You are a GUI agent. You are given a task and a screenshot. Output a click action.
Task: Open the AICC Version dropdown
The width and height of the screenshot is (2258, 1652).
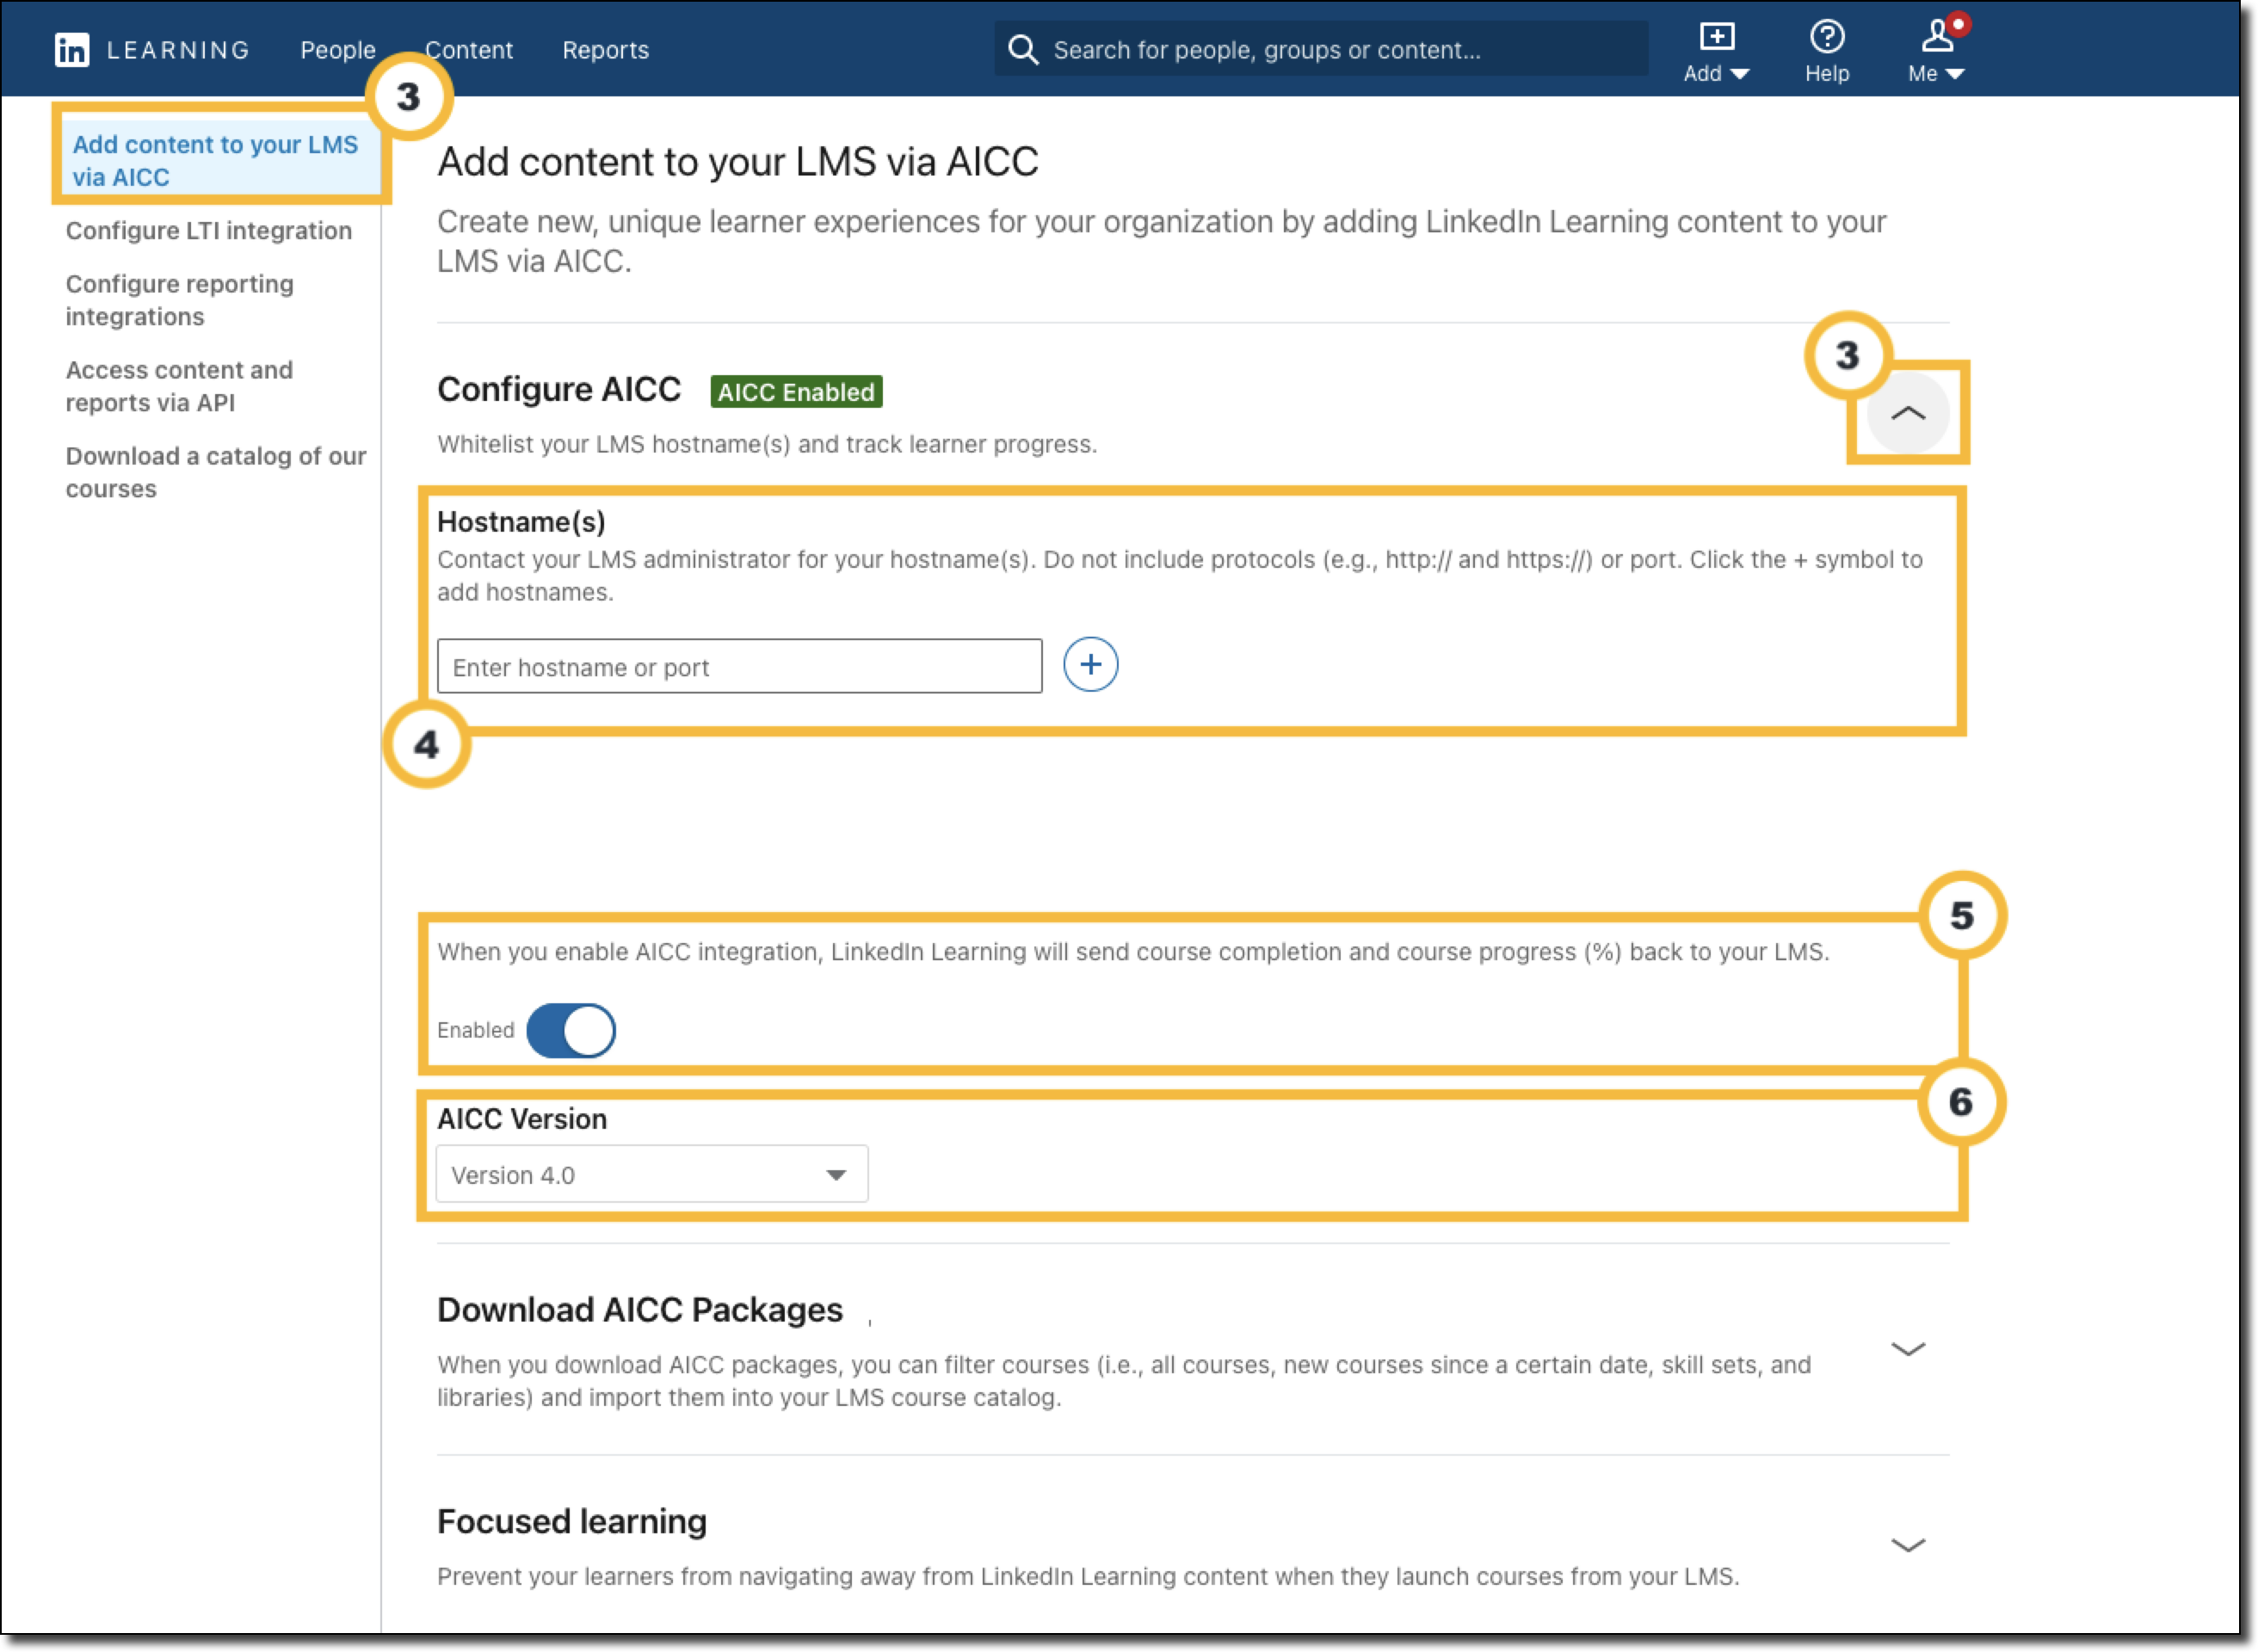pos(651,1175)
